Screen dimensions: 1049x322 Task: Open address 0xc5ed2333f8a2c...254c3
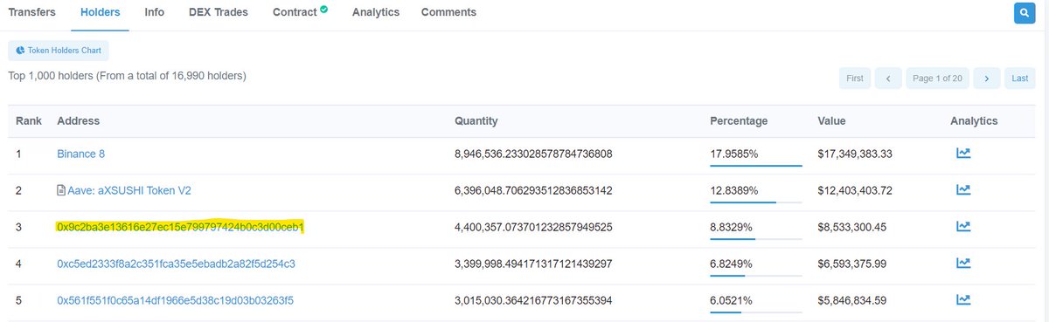tap(176, 264)
